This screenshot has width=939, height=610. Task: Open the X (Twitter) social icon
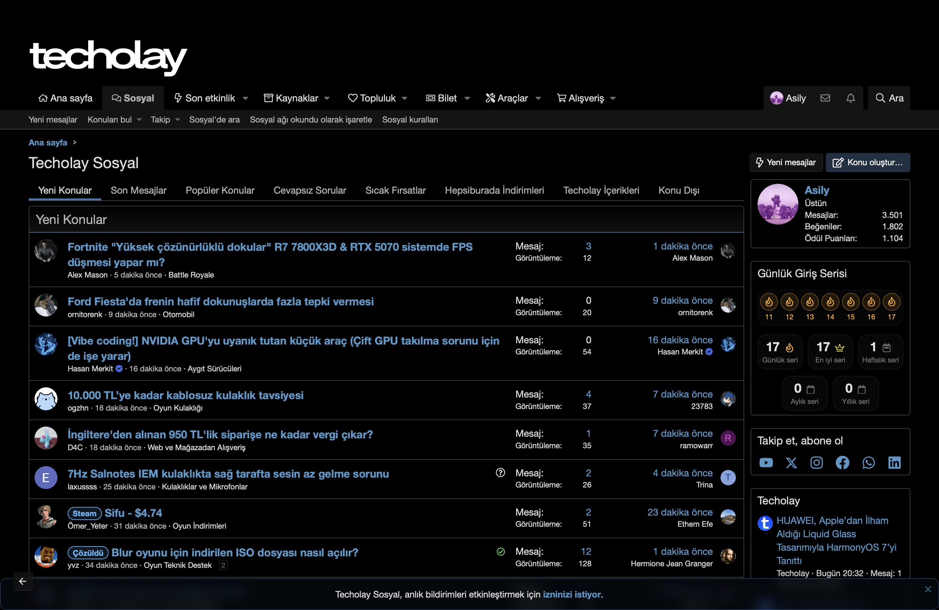click(791, 462)
